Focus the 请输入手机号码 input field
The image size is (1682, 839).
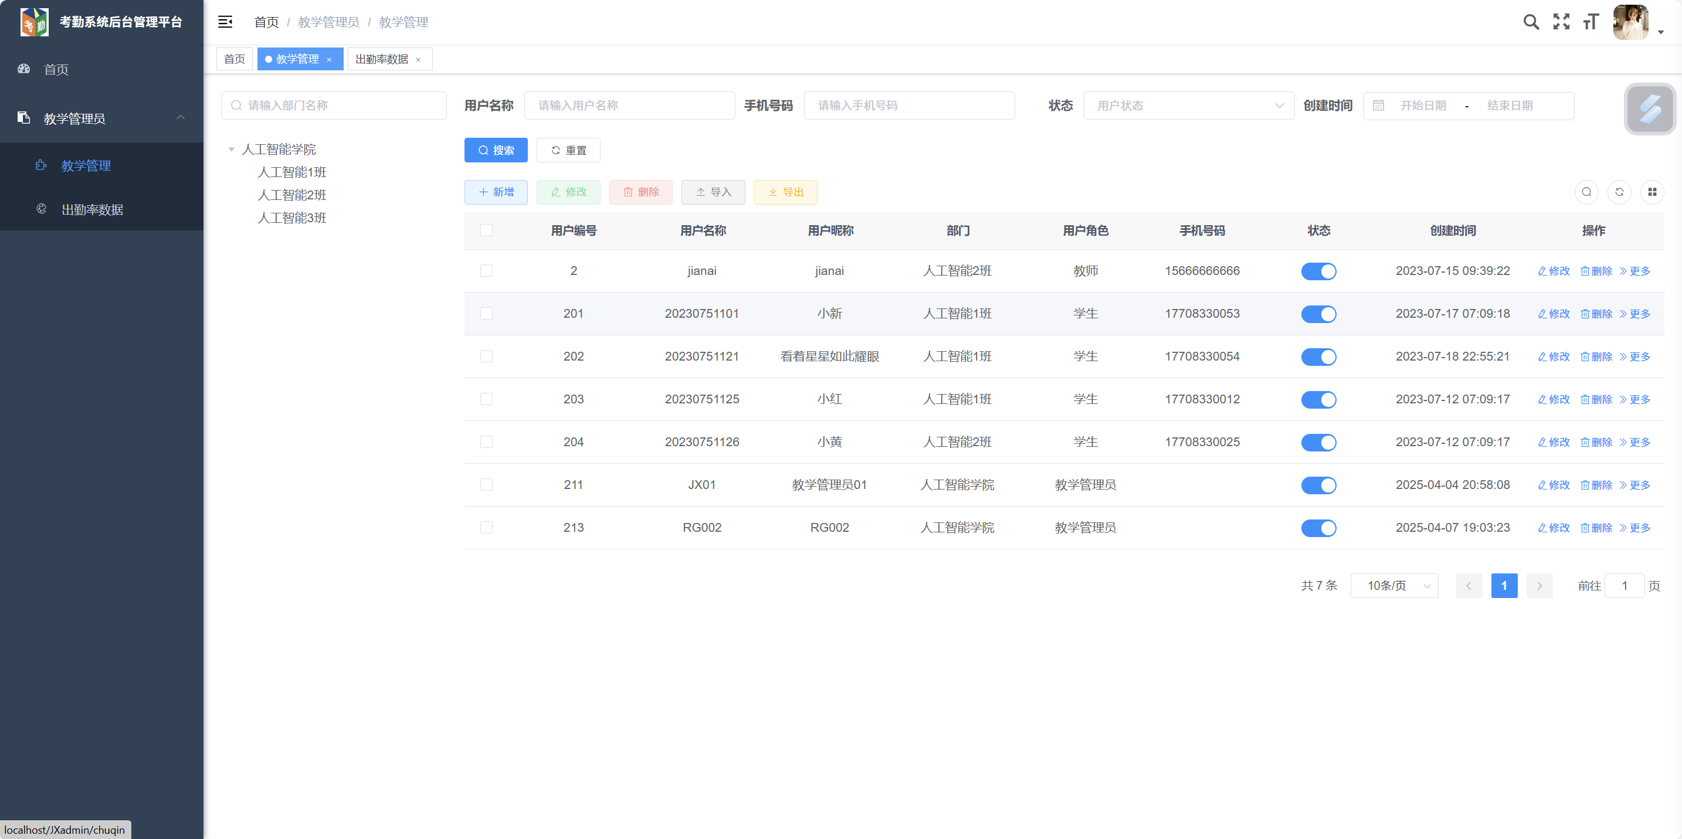click(x=909, y=106)
